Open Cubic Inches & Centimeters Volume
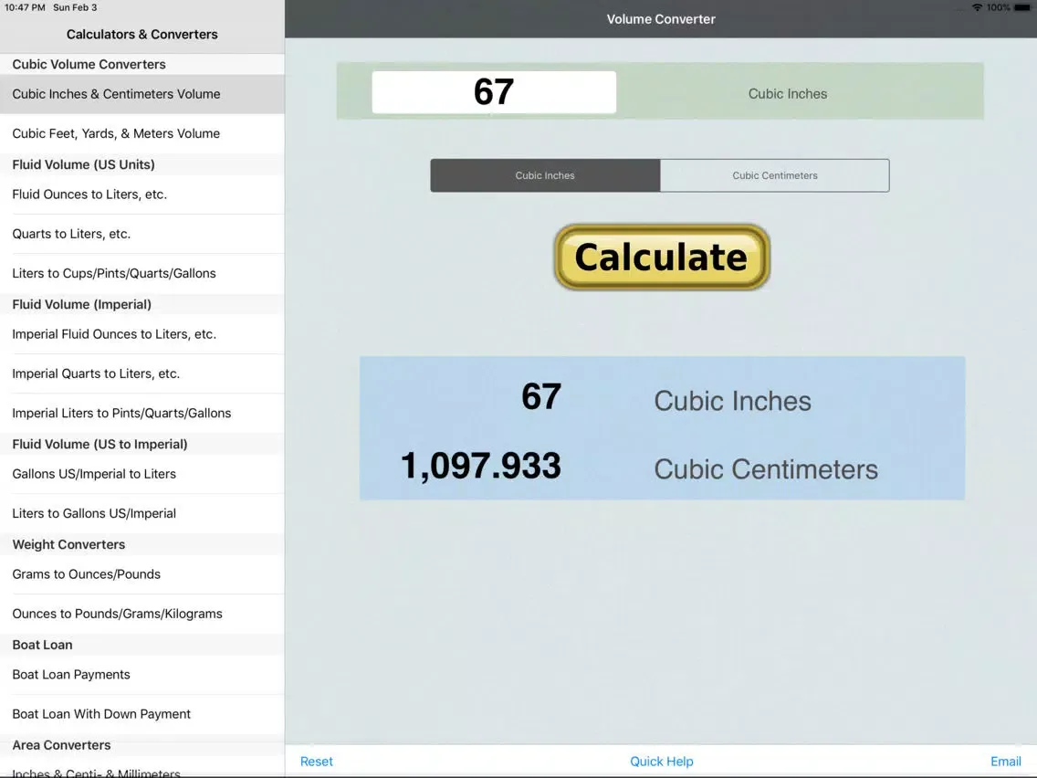Screen dimensions: 1037x778 click(x=142, y=94)
